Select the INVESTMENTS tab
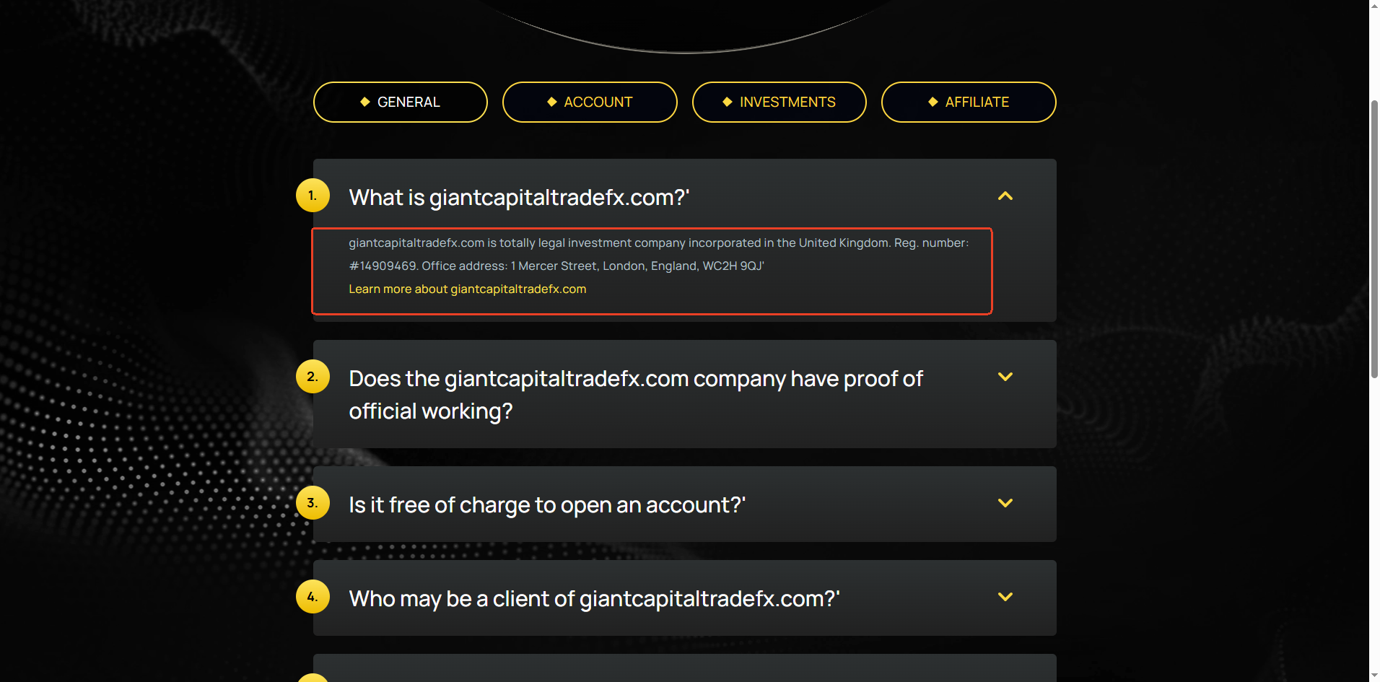Image resolution: width=1380 pixels, height=682 pixels. (x=779, y=102)
